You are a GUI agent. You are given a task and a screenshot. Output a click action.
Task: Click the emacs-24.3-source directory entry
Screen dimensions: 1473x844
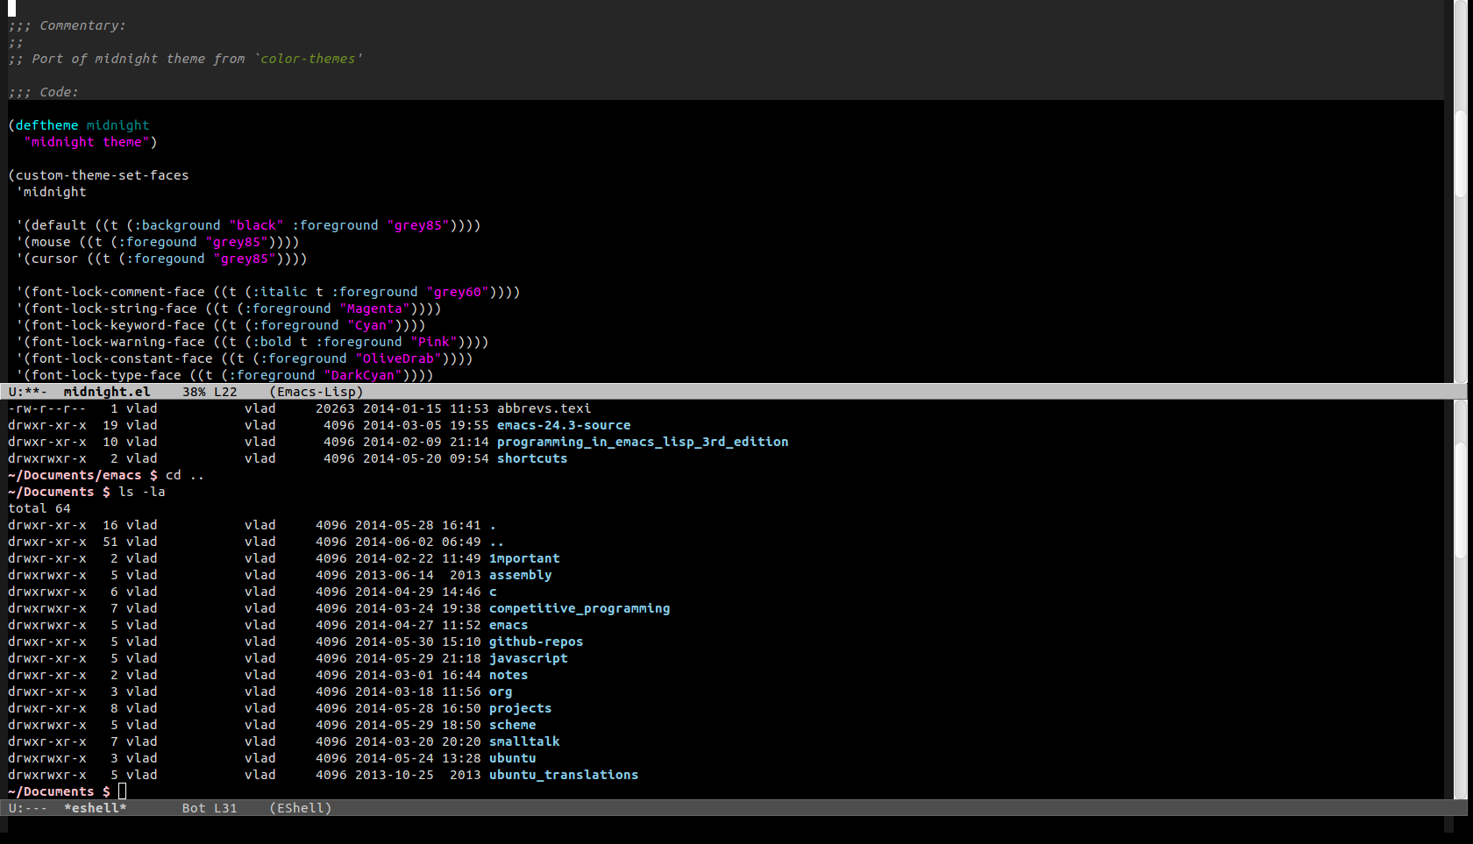point(564,425)
